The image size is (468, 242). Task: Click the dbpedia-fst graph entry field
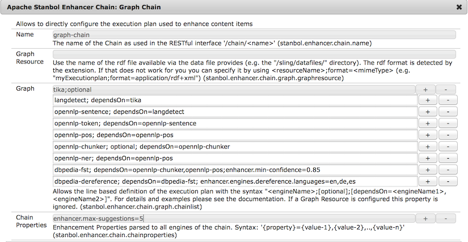pos(234,169)
